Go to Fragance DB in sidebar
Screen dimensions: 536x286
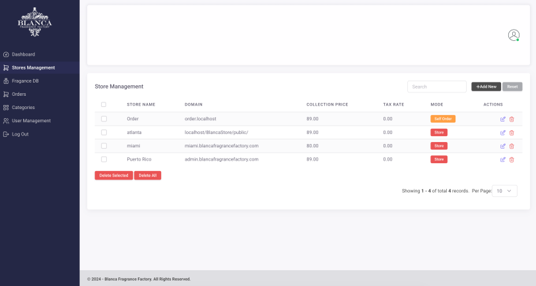[x=25, y=81]
